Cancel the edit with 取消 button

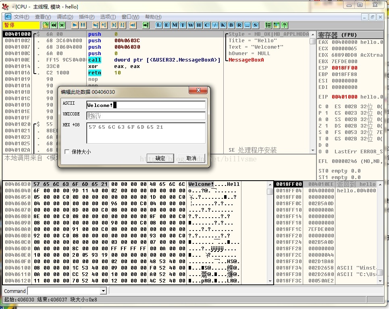coord(191,158)
